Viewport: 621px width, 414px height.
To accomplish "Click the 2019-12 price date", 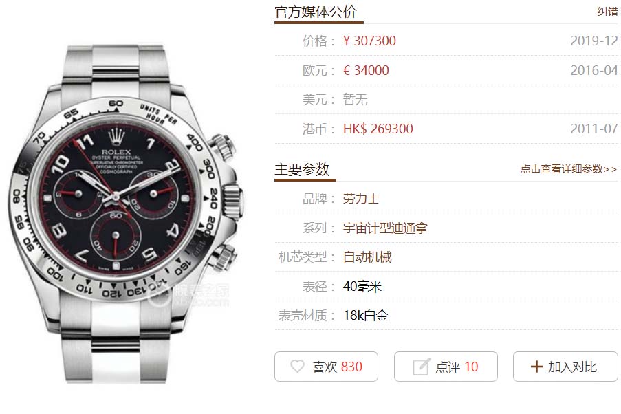I will [x=594, y=41].
